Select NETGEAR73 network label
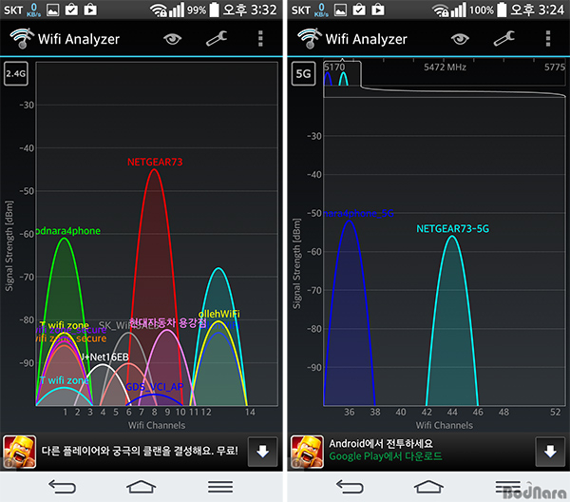This screenshot has width=570, height=502. point(155,162)
